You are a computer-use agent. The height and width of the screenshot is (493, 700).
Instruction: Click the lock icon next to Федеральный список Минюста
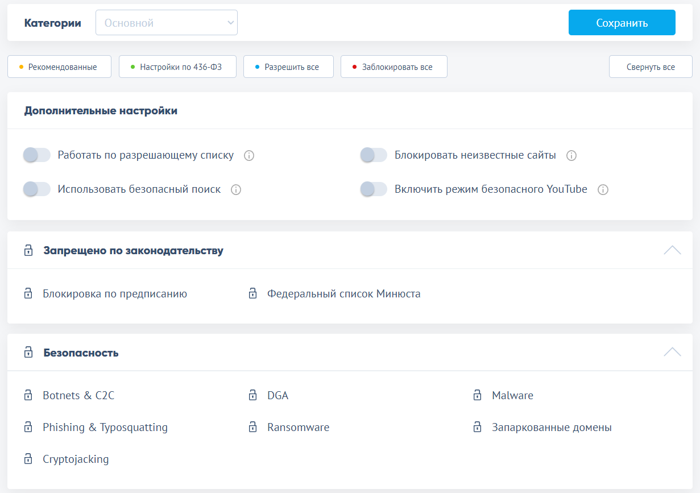coord(252,294)
